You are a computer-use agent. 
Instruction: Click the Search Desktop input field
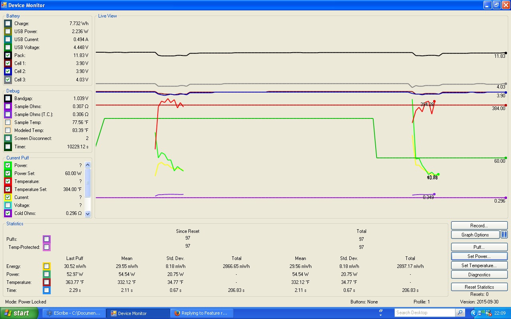point(424,313)
